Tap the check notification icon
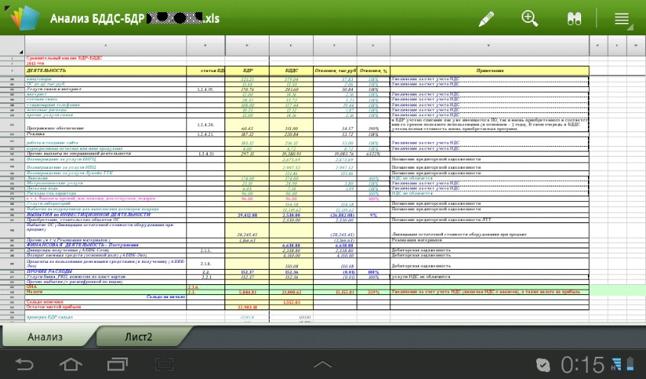Screen dimensions: 646x379 (543, 365)
